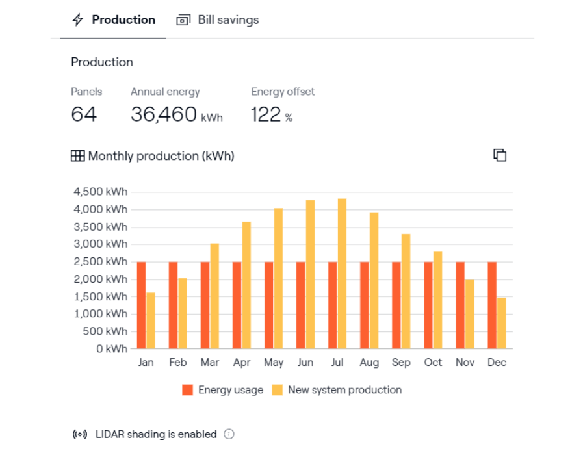This screenshot has height=455, width=585.
Task: Click the New system production legend label
Action: [344, 390]
